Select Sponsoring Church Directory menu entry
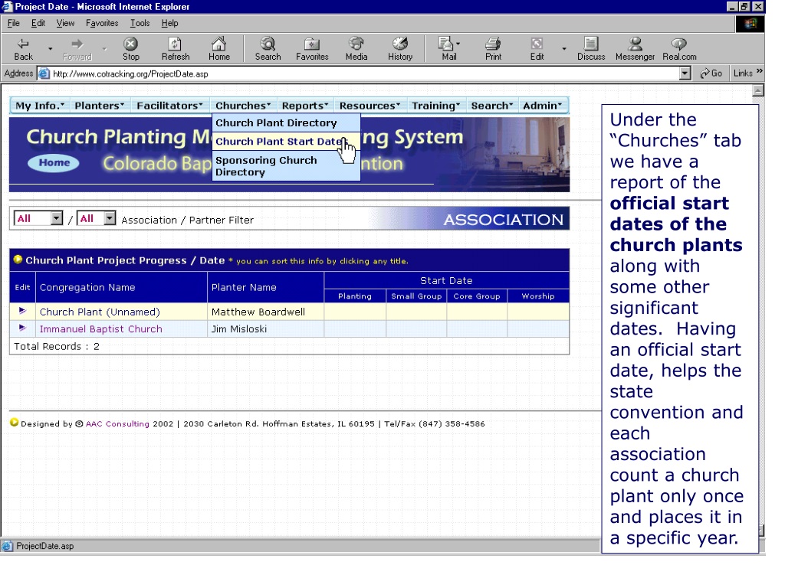The width and height of the screenshot is (785, 588). coord(286,166)
